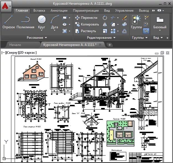Screen dimensions: 173x163
Task: Click the Mirror tool icon
Action: pos(105,24)
